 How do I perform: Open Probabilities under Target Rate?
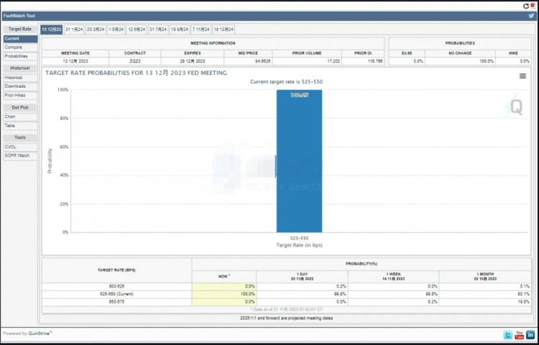point(20,56)
